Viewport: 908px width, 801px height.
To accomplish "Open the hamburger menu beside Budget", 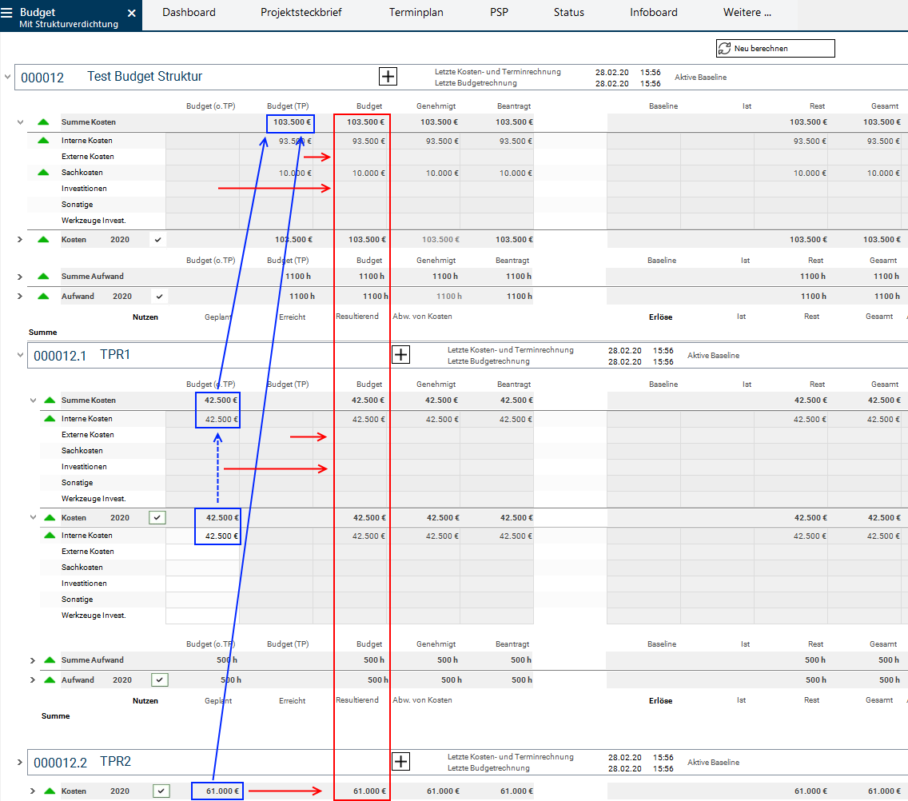I will click(x=7, y=13).
